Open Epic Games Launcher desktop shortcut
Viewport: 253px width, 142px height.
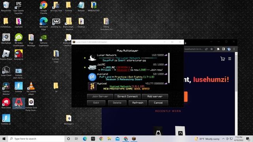point(19,7)
